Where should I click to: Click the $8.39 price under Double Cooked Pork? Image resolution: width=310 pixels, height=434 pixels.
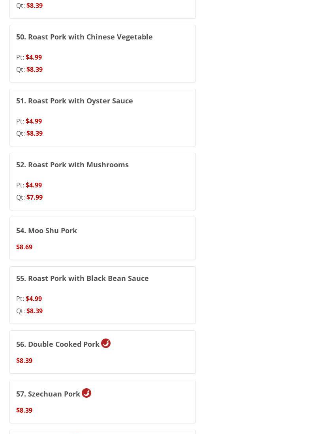point(24,361)
